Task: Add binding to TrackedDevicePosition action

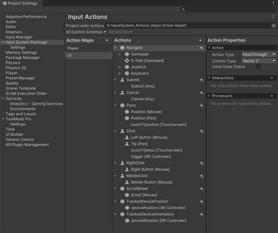Action: [202, 201]
